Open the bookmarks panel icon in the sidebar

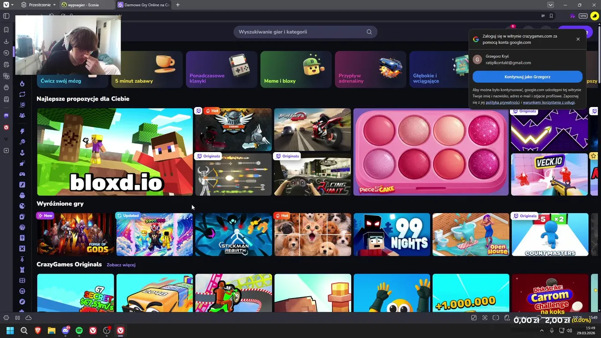click(x=6, y=30)
